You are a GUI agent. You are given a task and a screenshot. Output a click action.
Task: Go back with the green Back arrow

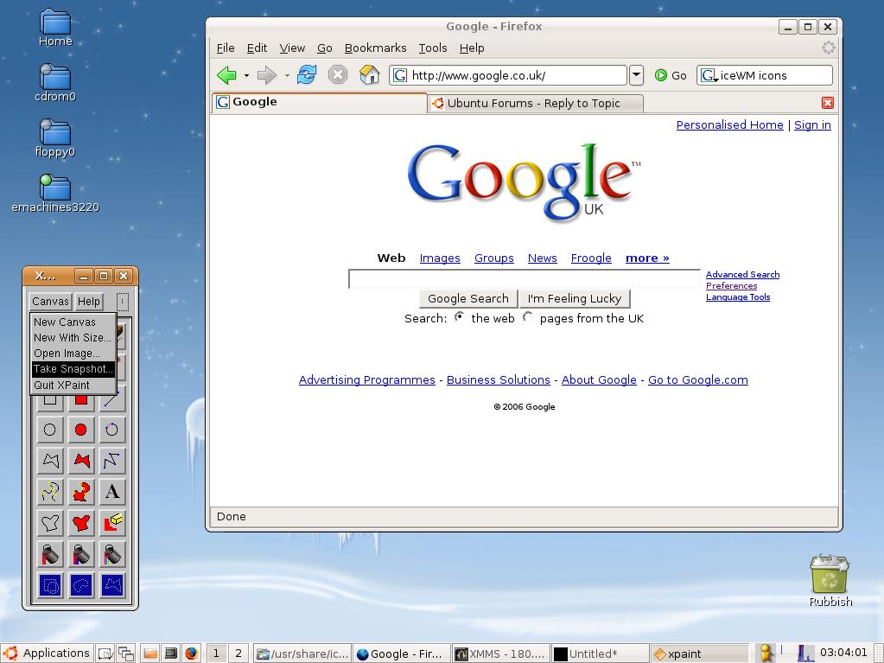pyautogui.click(x=226, y=75)
